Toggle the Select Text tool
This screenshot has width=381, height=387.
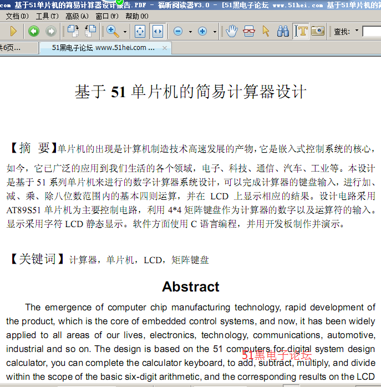point(301,31)
